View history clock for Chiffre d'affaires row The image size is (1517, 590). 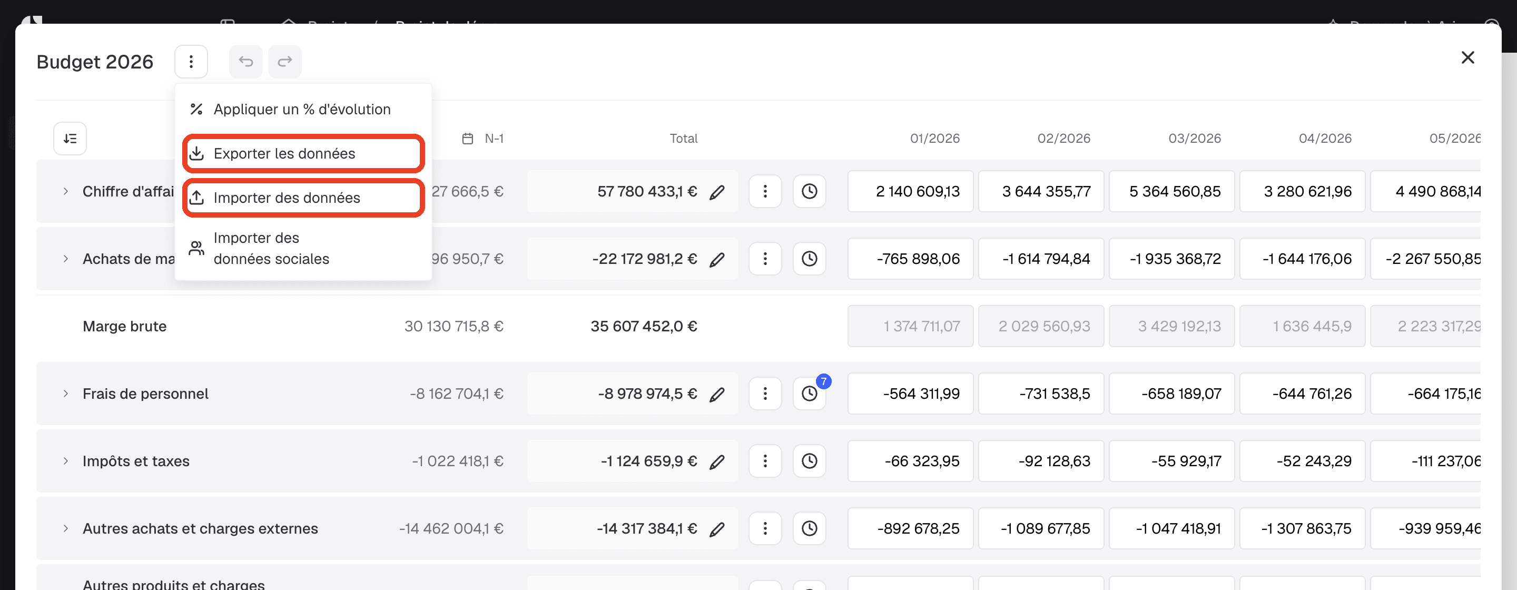809,191
